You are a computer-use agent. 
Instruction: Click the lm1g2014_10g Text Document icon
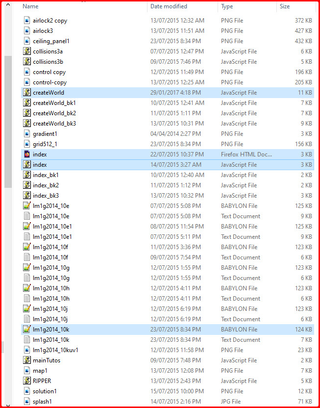(27, 278)
